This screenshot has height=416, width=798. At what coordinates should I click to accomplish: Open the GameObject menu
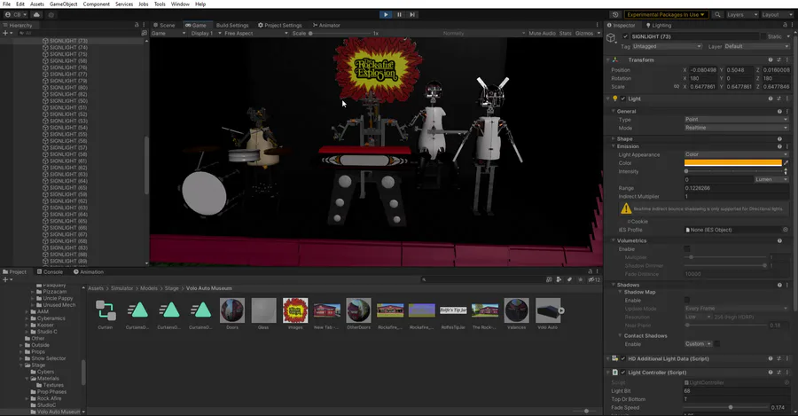[x=64, y=4]
